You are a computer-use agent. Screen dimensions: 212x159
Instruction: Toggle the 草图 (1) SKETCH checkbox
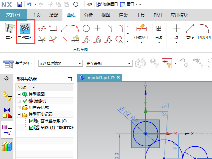[31, 128]
